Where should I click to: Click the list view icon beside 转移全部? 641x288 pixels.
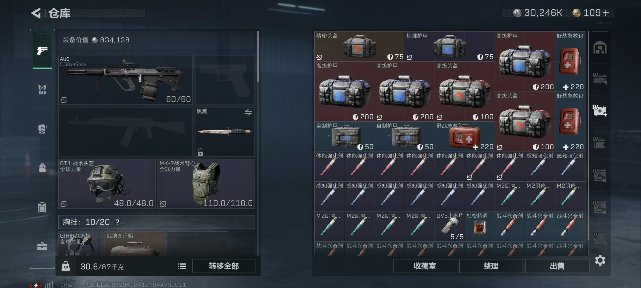(x=182, y=266)
